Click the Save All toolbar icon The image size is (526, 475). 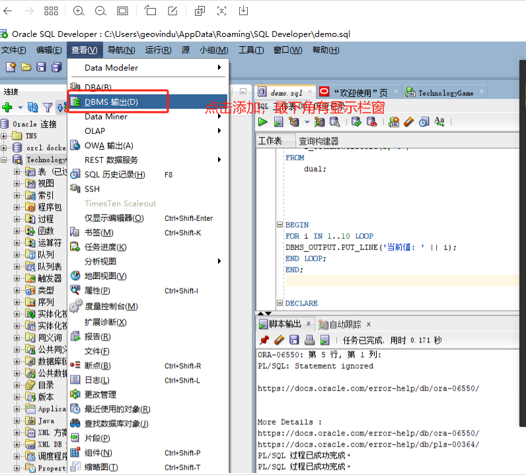[x=56, y=67]
